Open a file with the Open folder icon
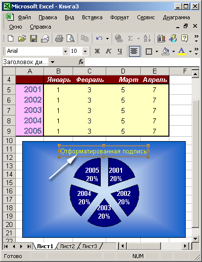The height and width of the screenshot is (262, 202). [x=22, y=38]
